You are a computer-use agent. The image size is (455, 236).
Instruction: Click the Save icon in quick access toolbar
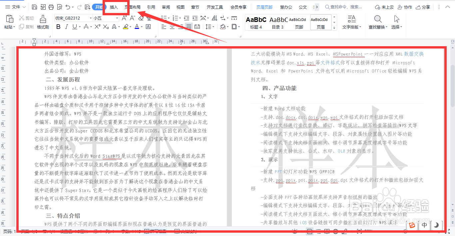[35, 7]
